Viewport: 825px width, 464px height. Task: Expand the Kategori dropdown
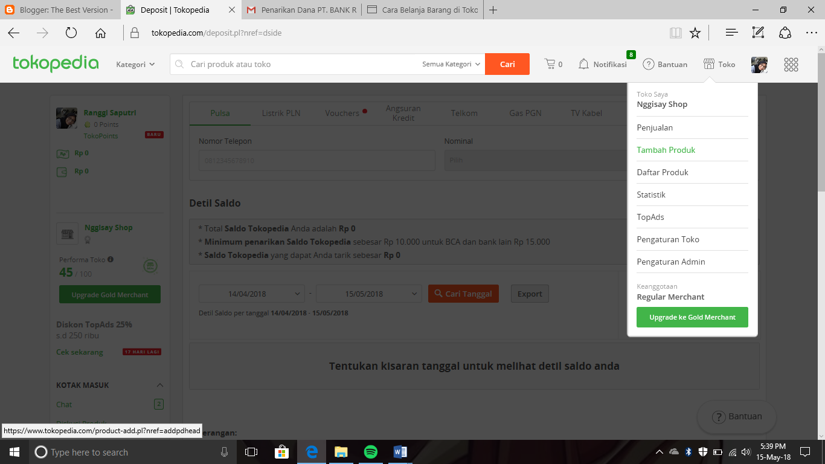(135, 64)
